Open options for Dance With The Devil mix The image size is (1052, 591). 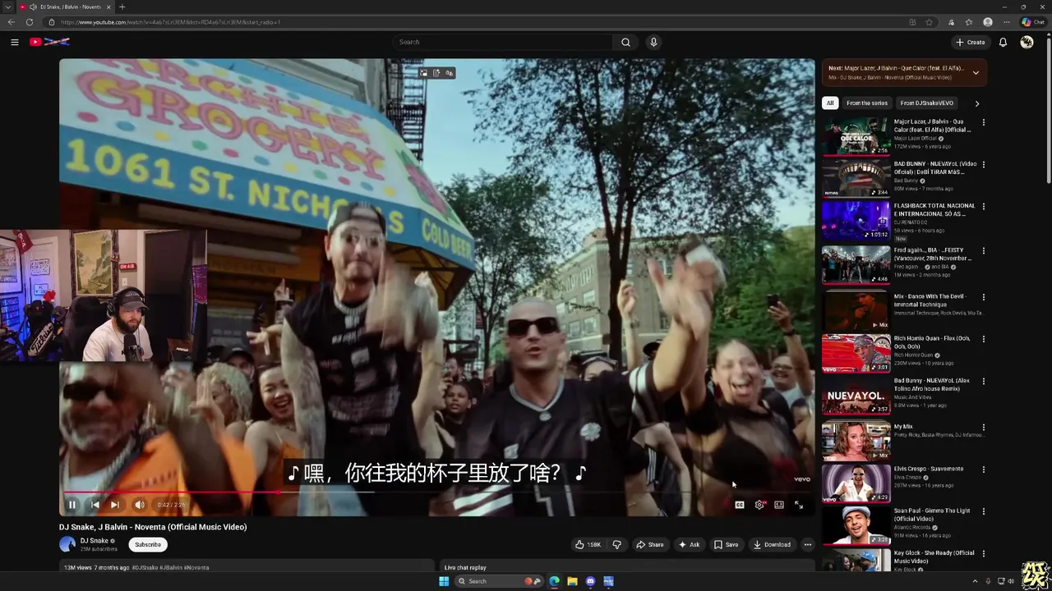click(983, 296)
